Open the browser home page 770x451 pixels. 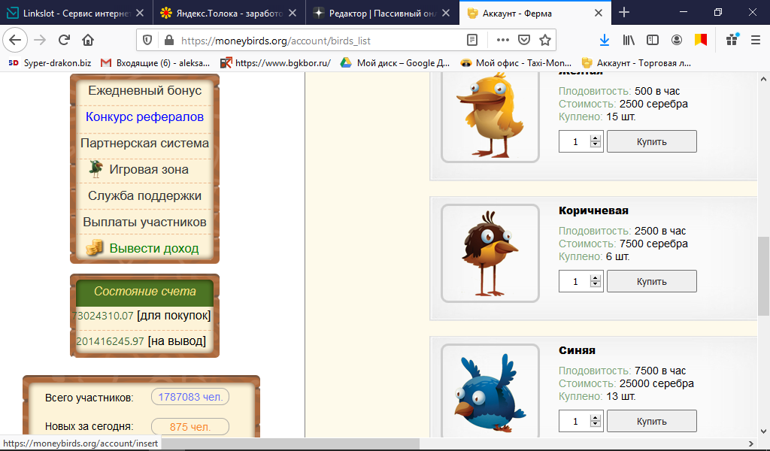pos(88,41)
